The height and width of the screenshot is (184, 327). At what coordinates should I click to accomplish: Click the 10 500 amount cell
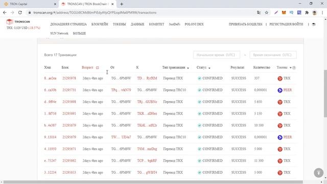(x=259, y=125)
